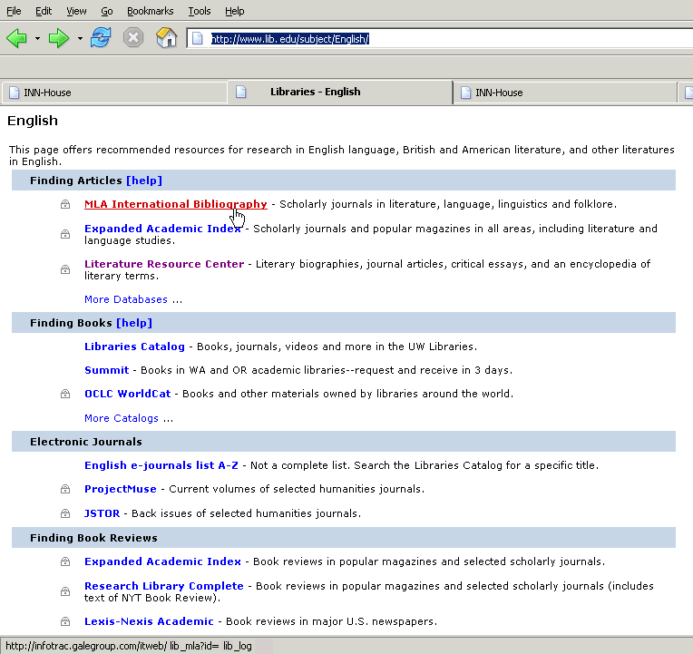This screenshot has width=693, height=654.
Task: Click the page icon in the address bar
Action: 198,39
